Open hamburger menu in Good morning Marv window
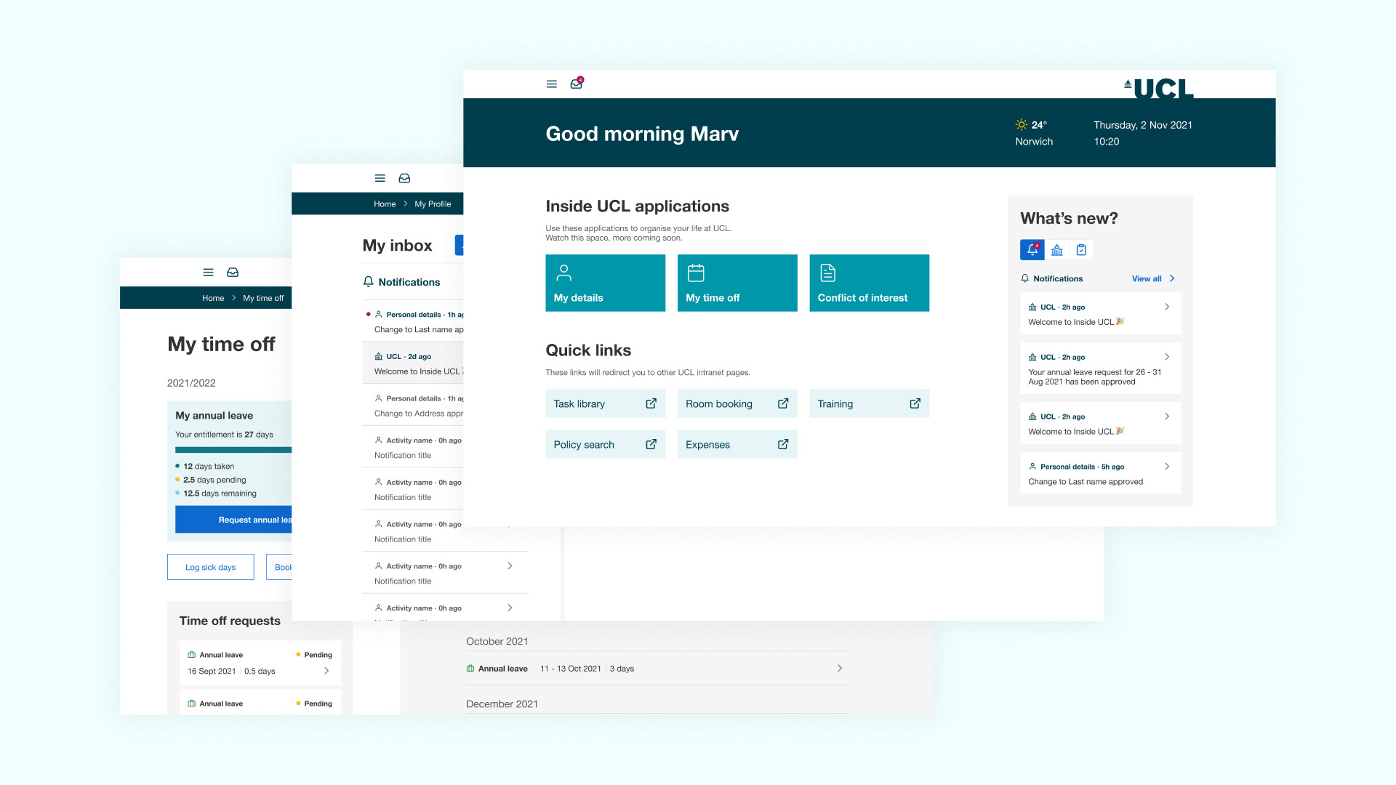The image size is (1396, 785). [551, 84]
